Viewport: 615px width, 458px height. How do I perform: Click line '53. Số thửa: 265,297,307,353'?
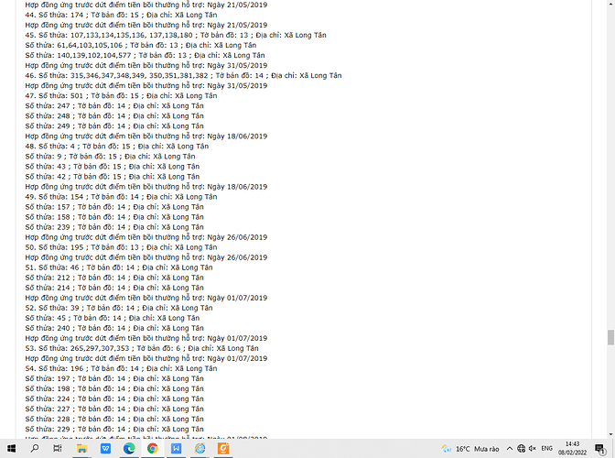142,348
